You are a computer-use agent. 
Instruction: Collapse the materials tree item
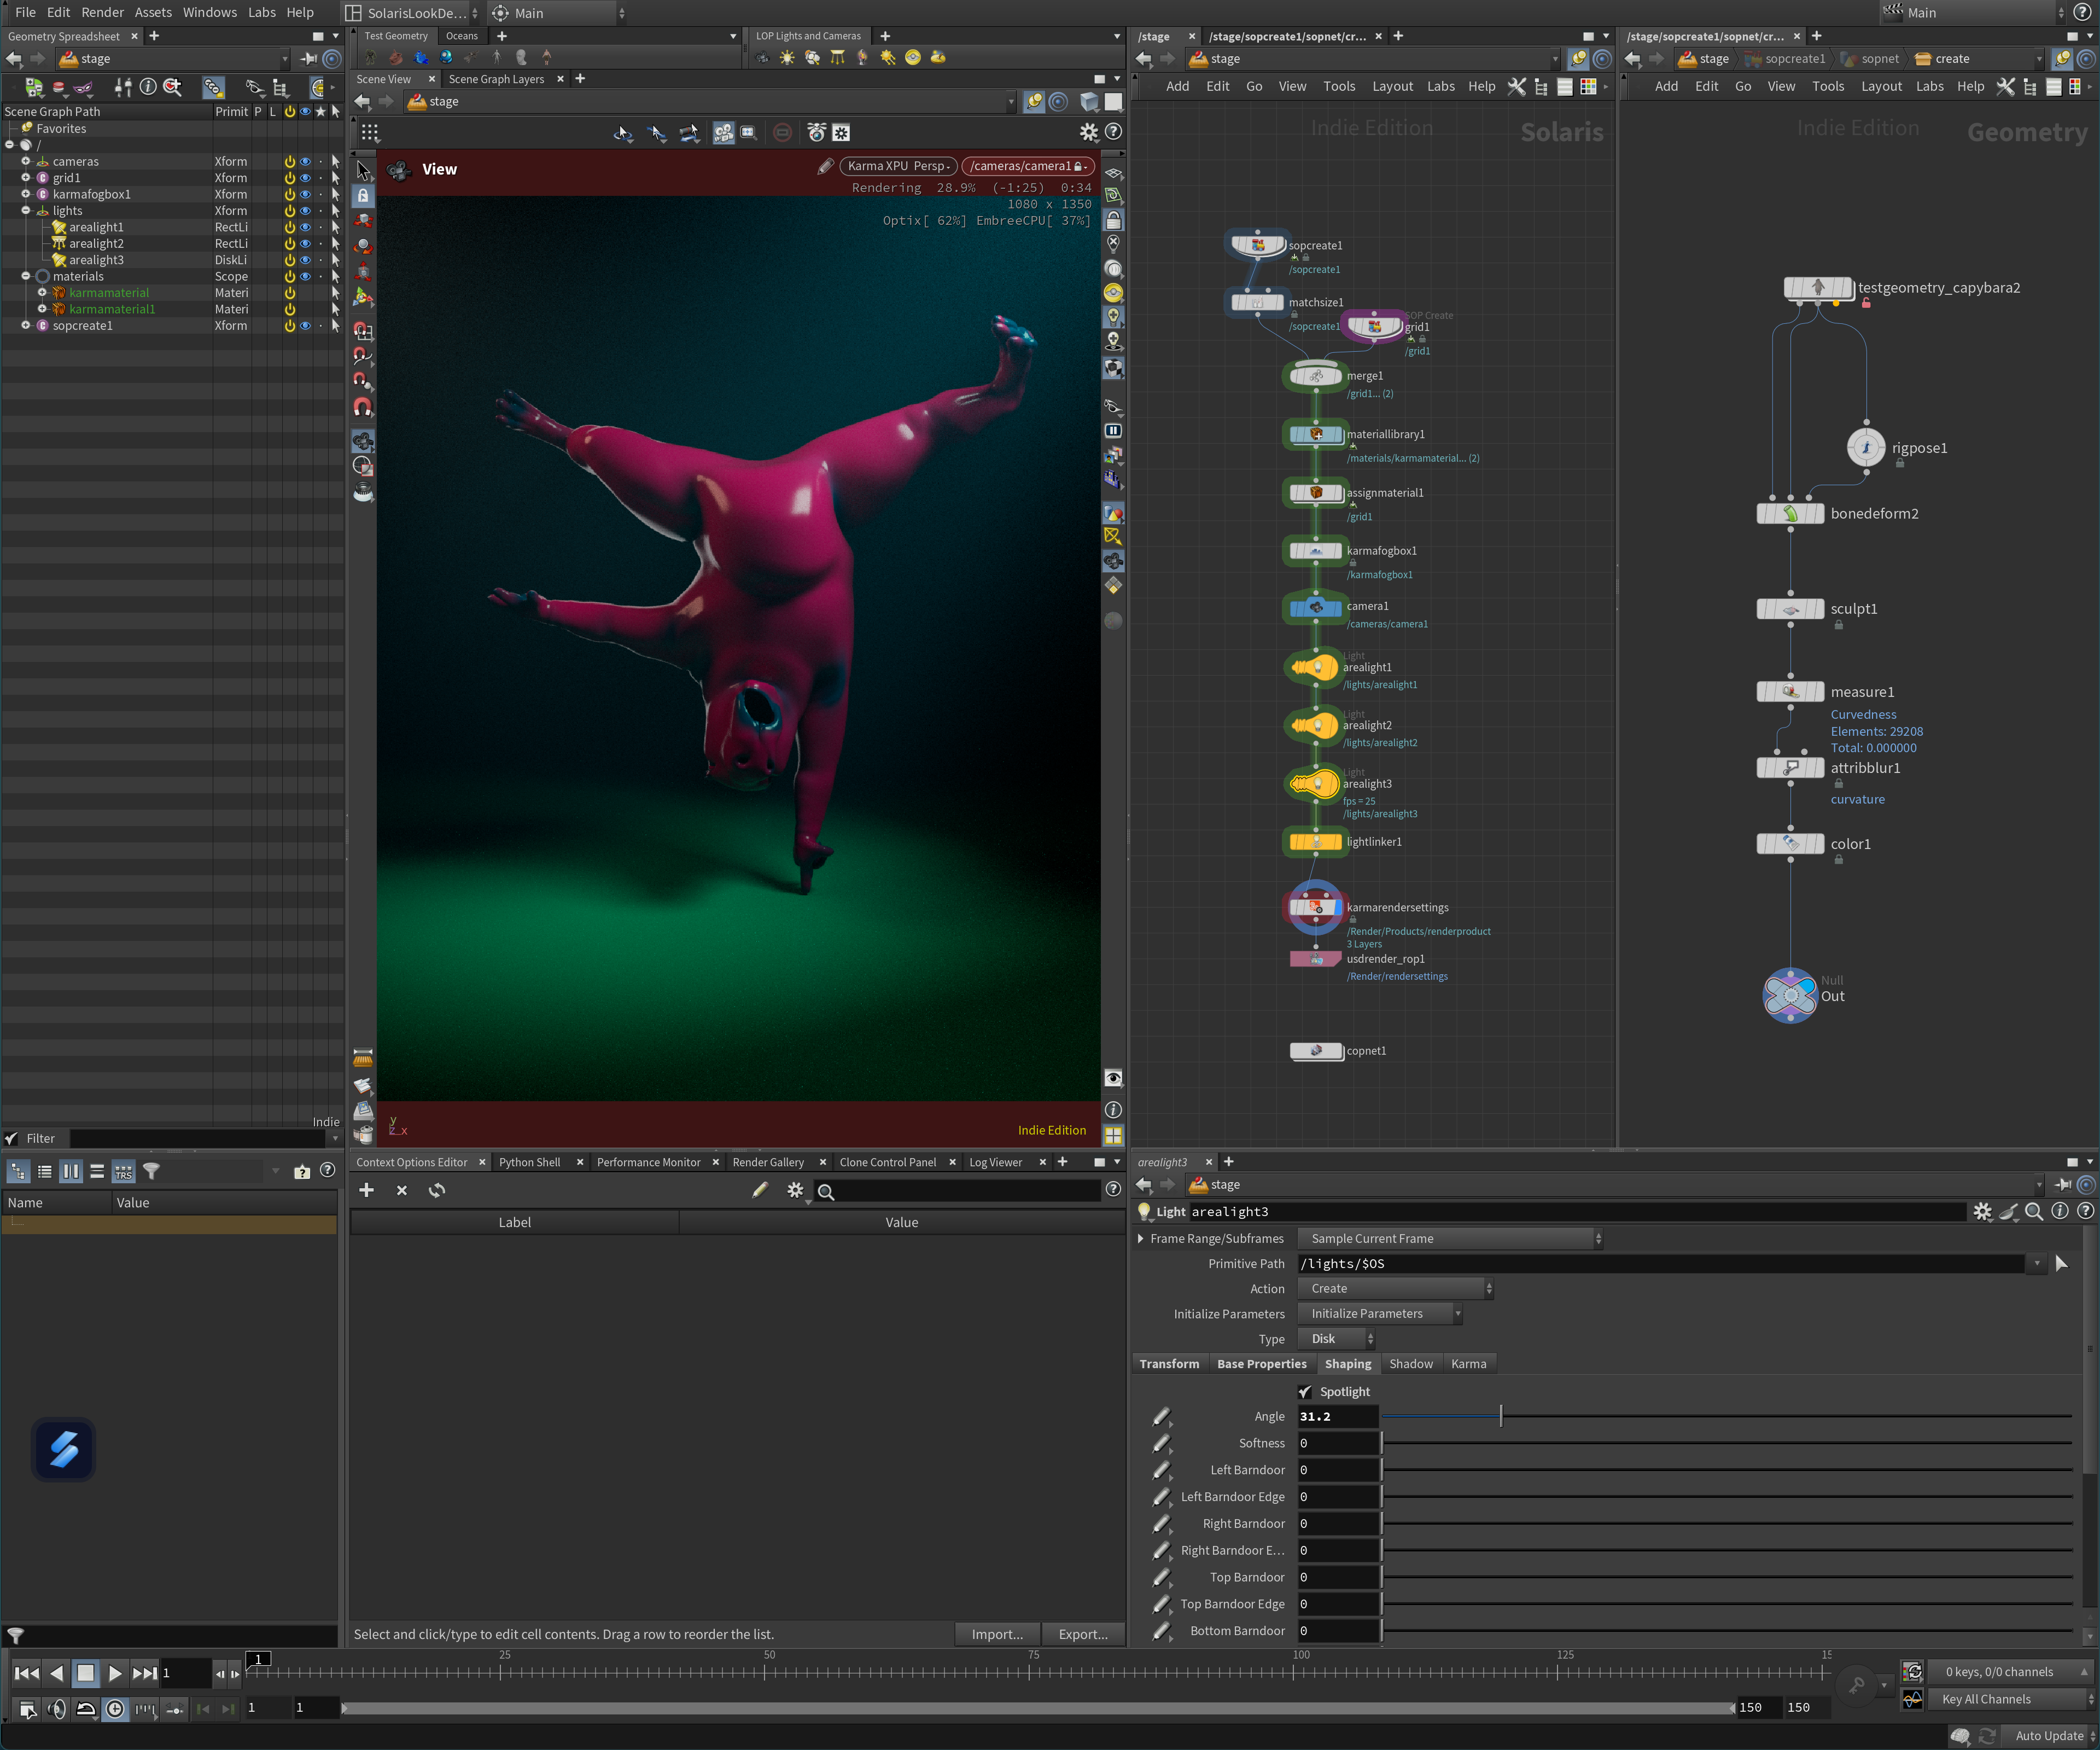click(26, 276)
